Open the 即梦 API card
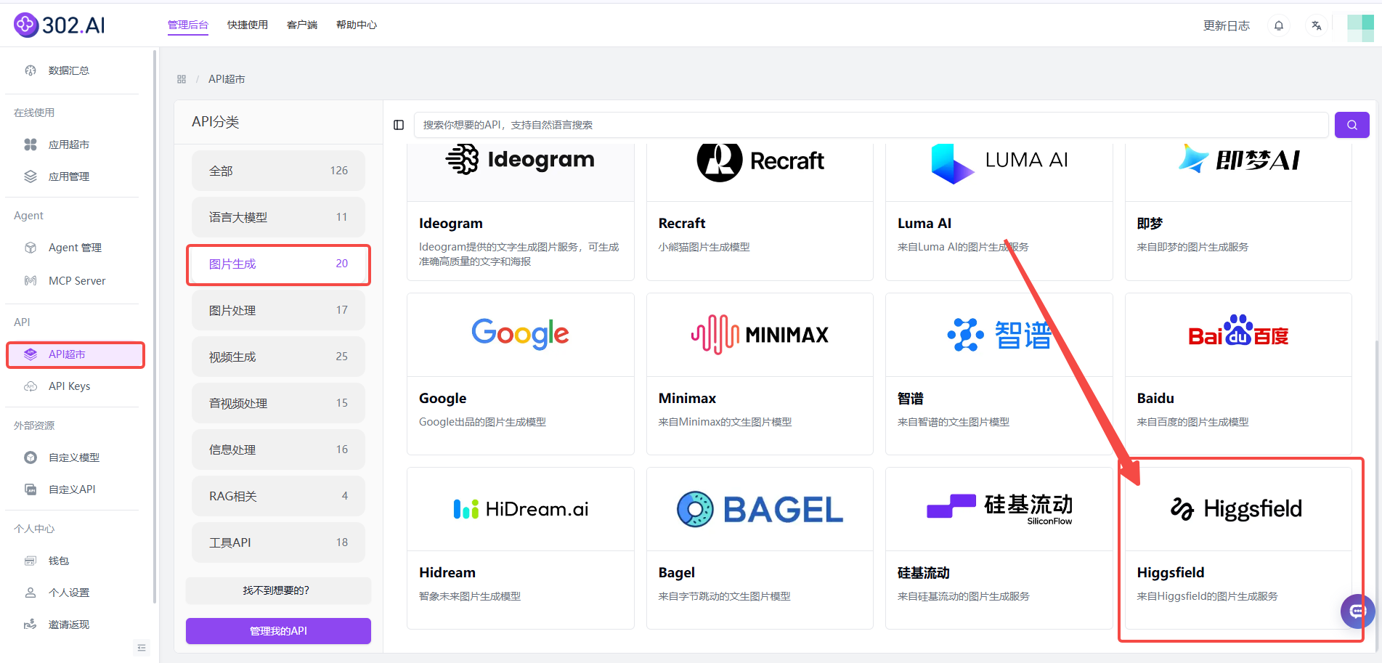 pos(1238,212)
